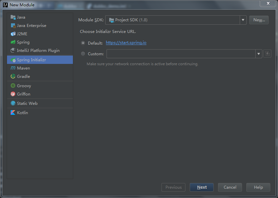Click the Groovy G icon
Image resolution: width=278 pixels, height=198 pixels.
pos(13,86)
